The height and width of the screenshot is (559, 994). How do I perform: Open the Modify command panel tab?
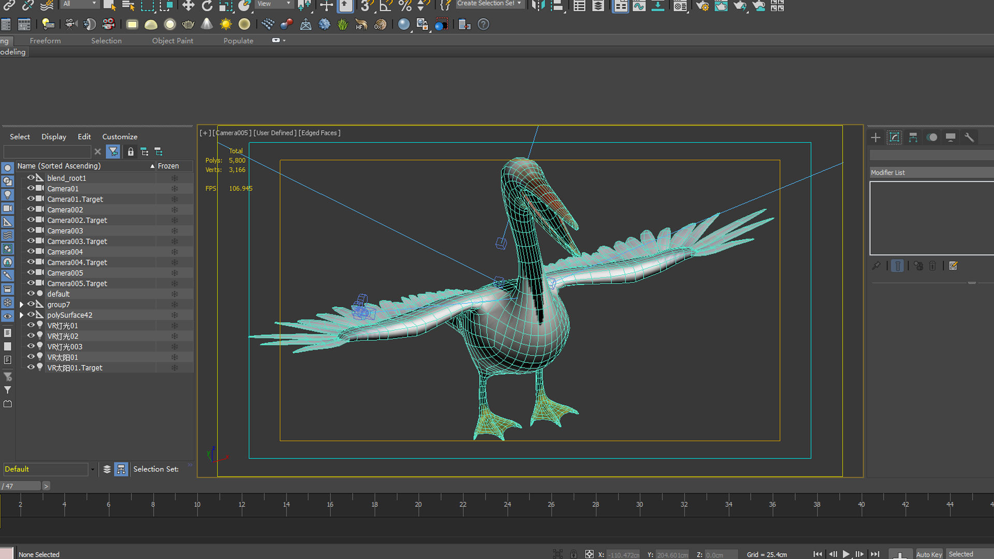tap(894, 137)
